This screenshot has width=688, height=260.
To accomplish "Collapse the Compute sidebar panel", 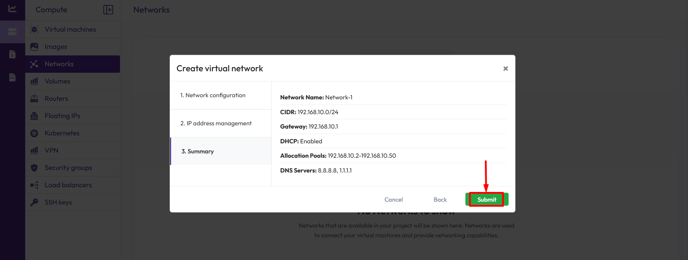I will (108, 10).
